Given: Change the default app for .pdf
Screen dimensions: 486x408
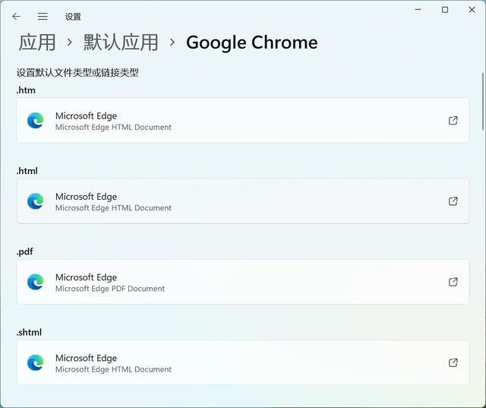Looking at the screenshot, I should click(243, 282).
